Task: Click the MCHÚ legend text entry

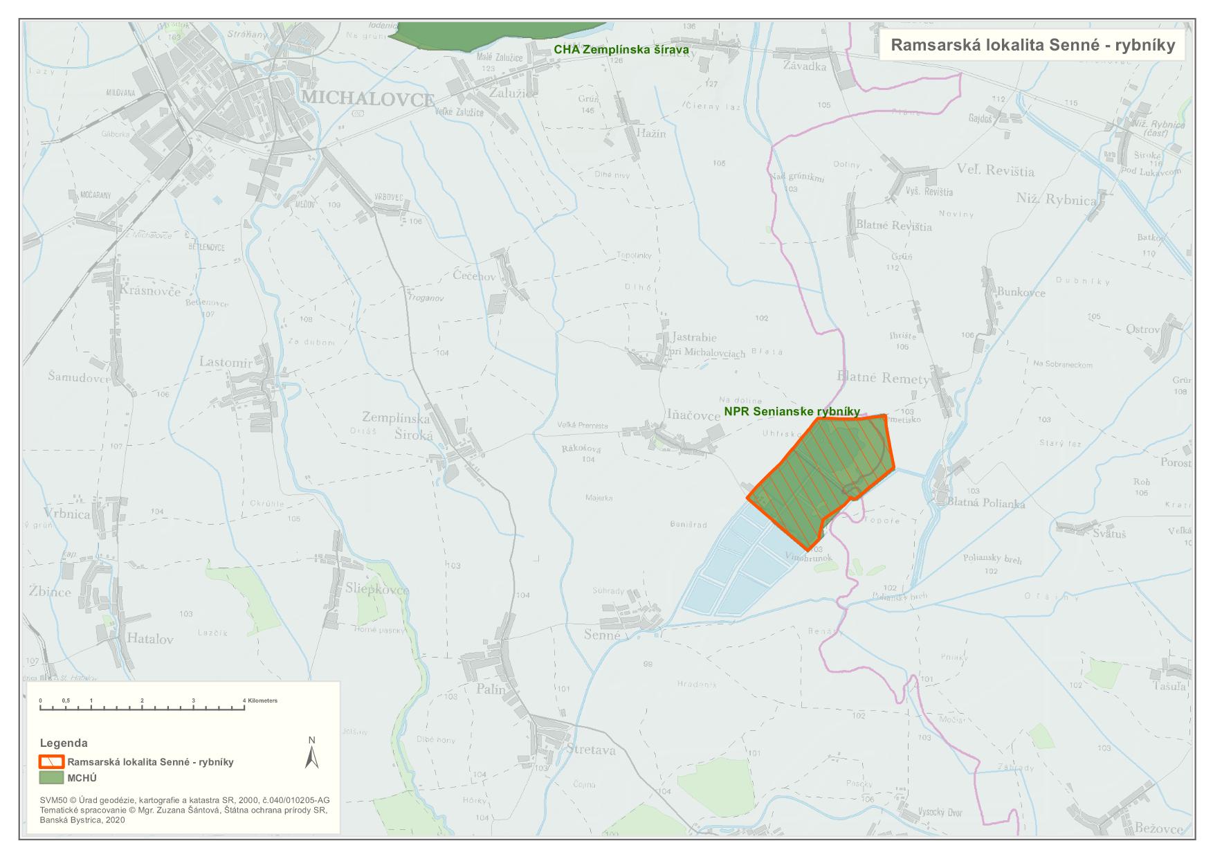Action: point(82,777)
